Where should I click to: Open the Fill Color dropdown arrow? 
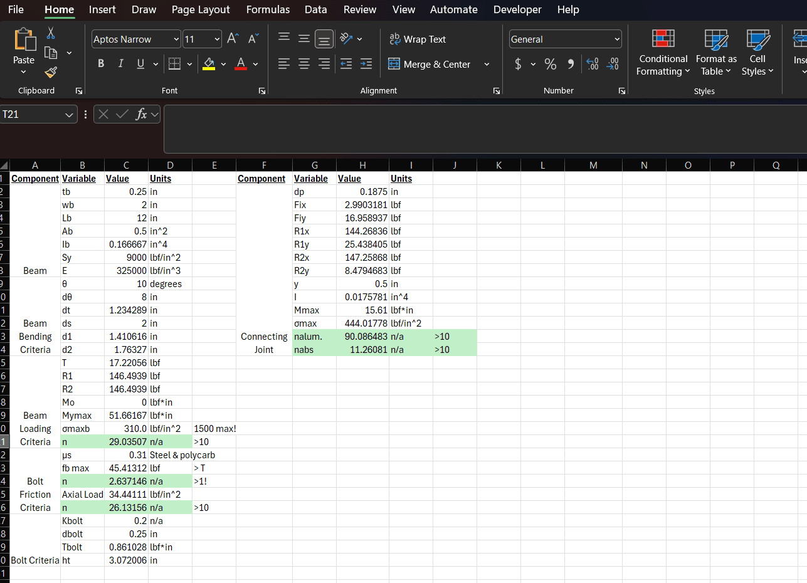[x=223, y=64]
